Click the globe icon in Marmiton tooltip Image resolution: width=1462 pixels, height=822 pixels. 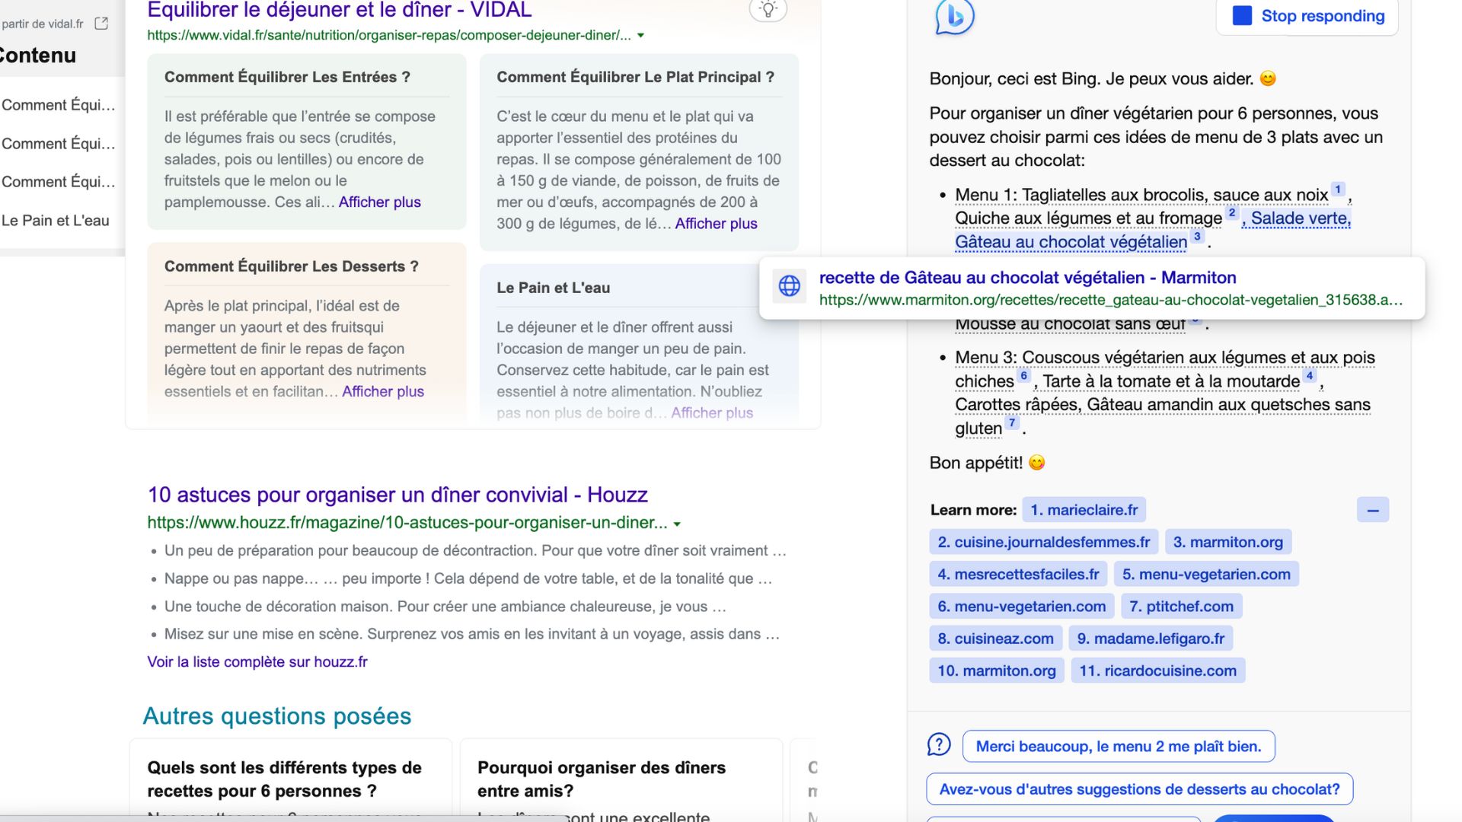[x=790, y=286]
